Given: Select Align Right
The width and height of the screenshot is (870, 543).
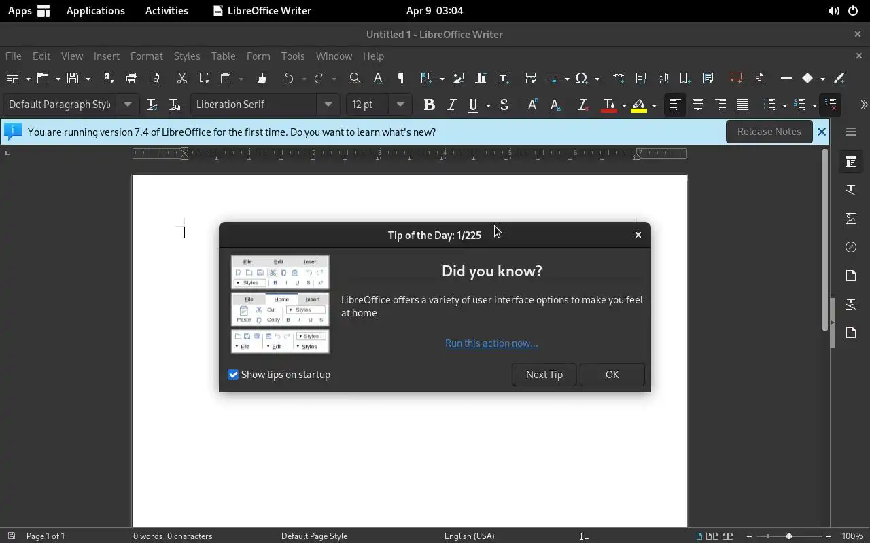Looking at the screenshot, I should pyautogui.click(x=720, y=105).
